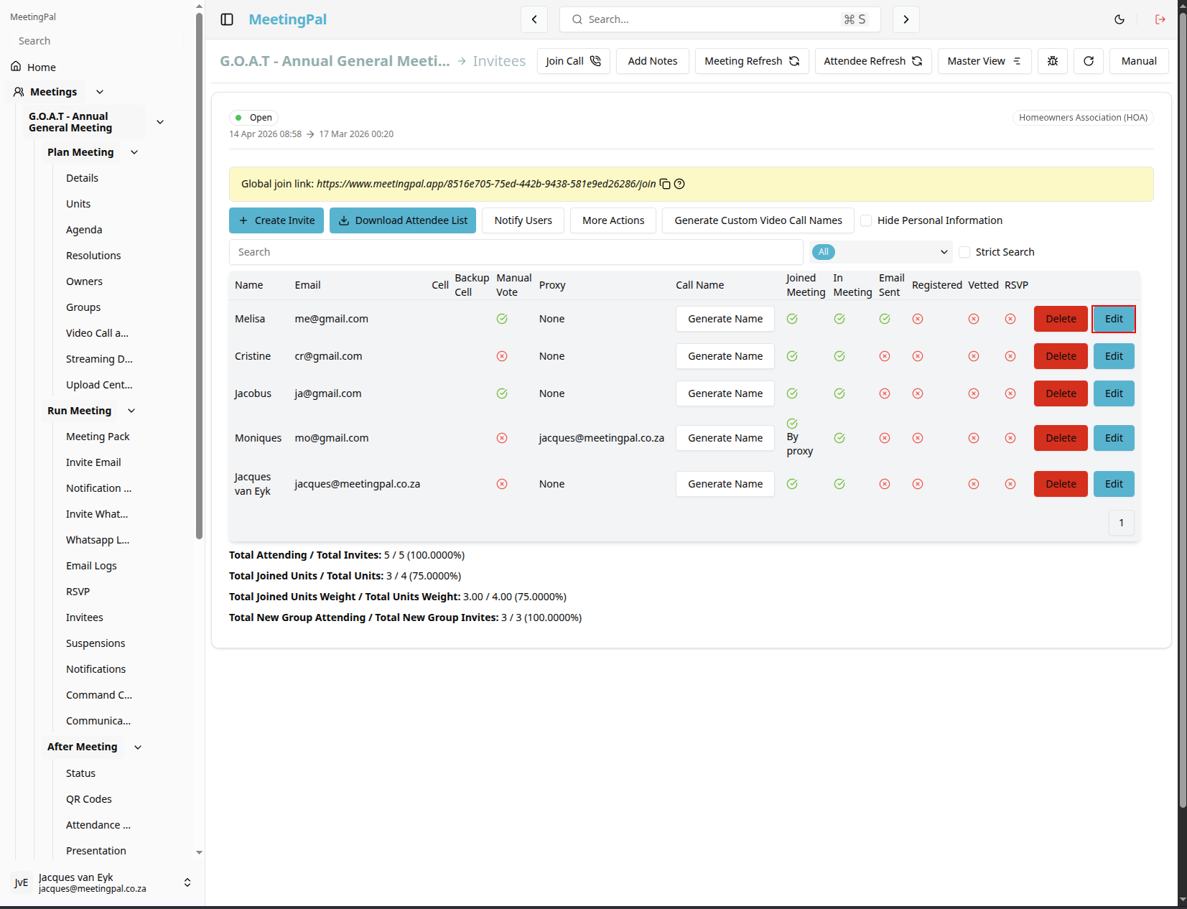Open Resolutions in the sidebar
The height and width of the screenshot is (909, 1187).
click(x=93, y=256)
